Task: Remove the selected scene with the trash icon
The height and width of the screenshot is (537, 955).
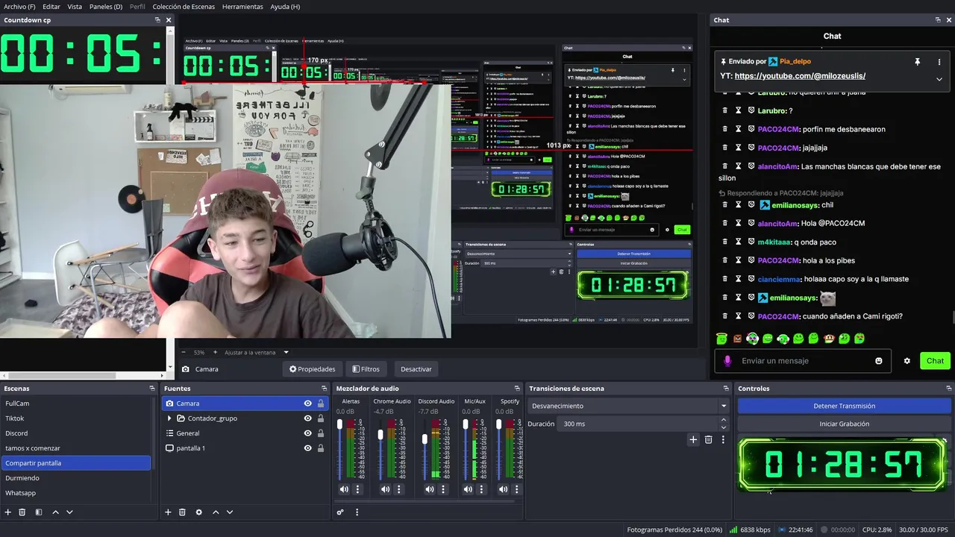Action: (22, 512)
